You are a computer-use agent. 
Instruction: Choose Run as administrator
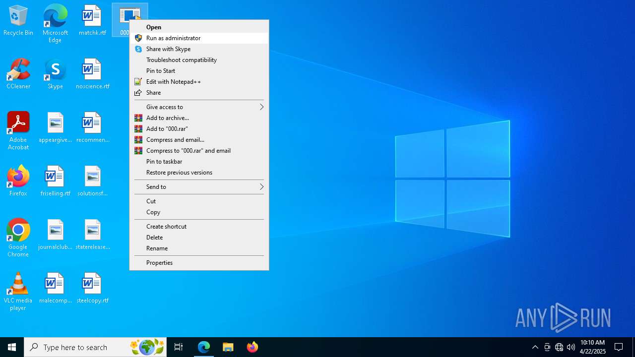pyautogui.click(x=199, y=38)
